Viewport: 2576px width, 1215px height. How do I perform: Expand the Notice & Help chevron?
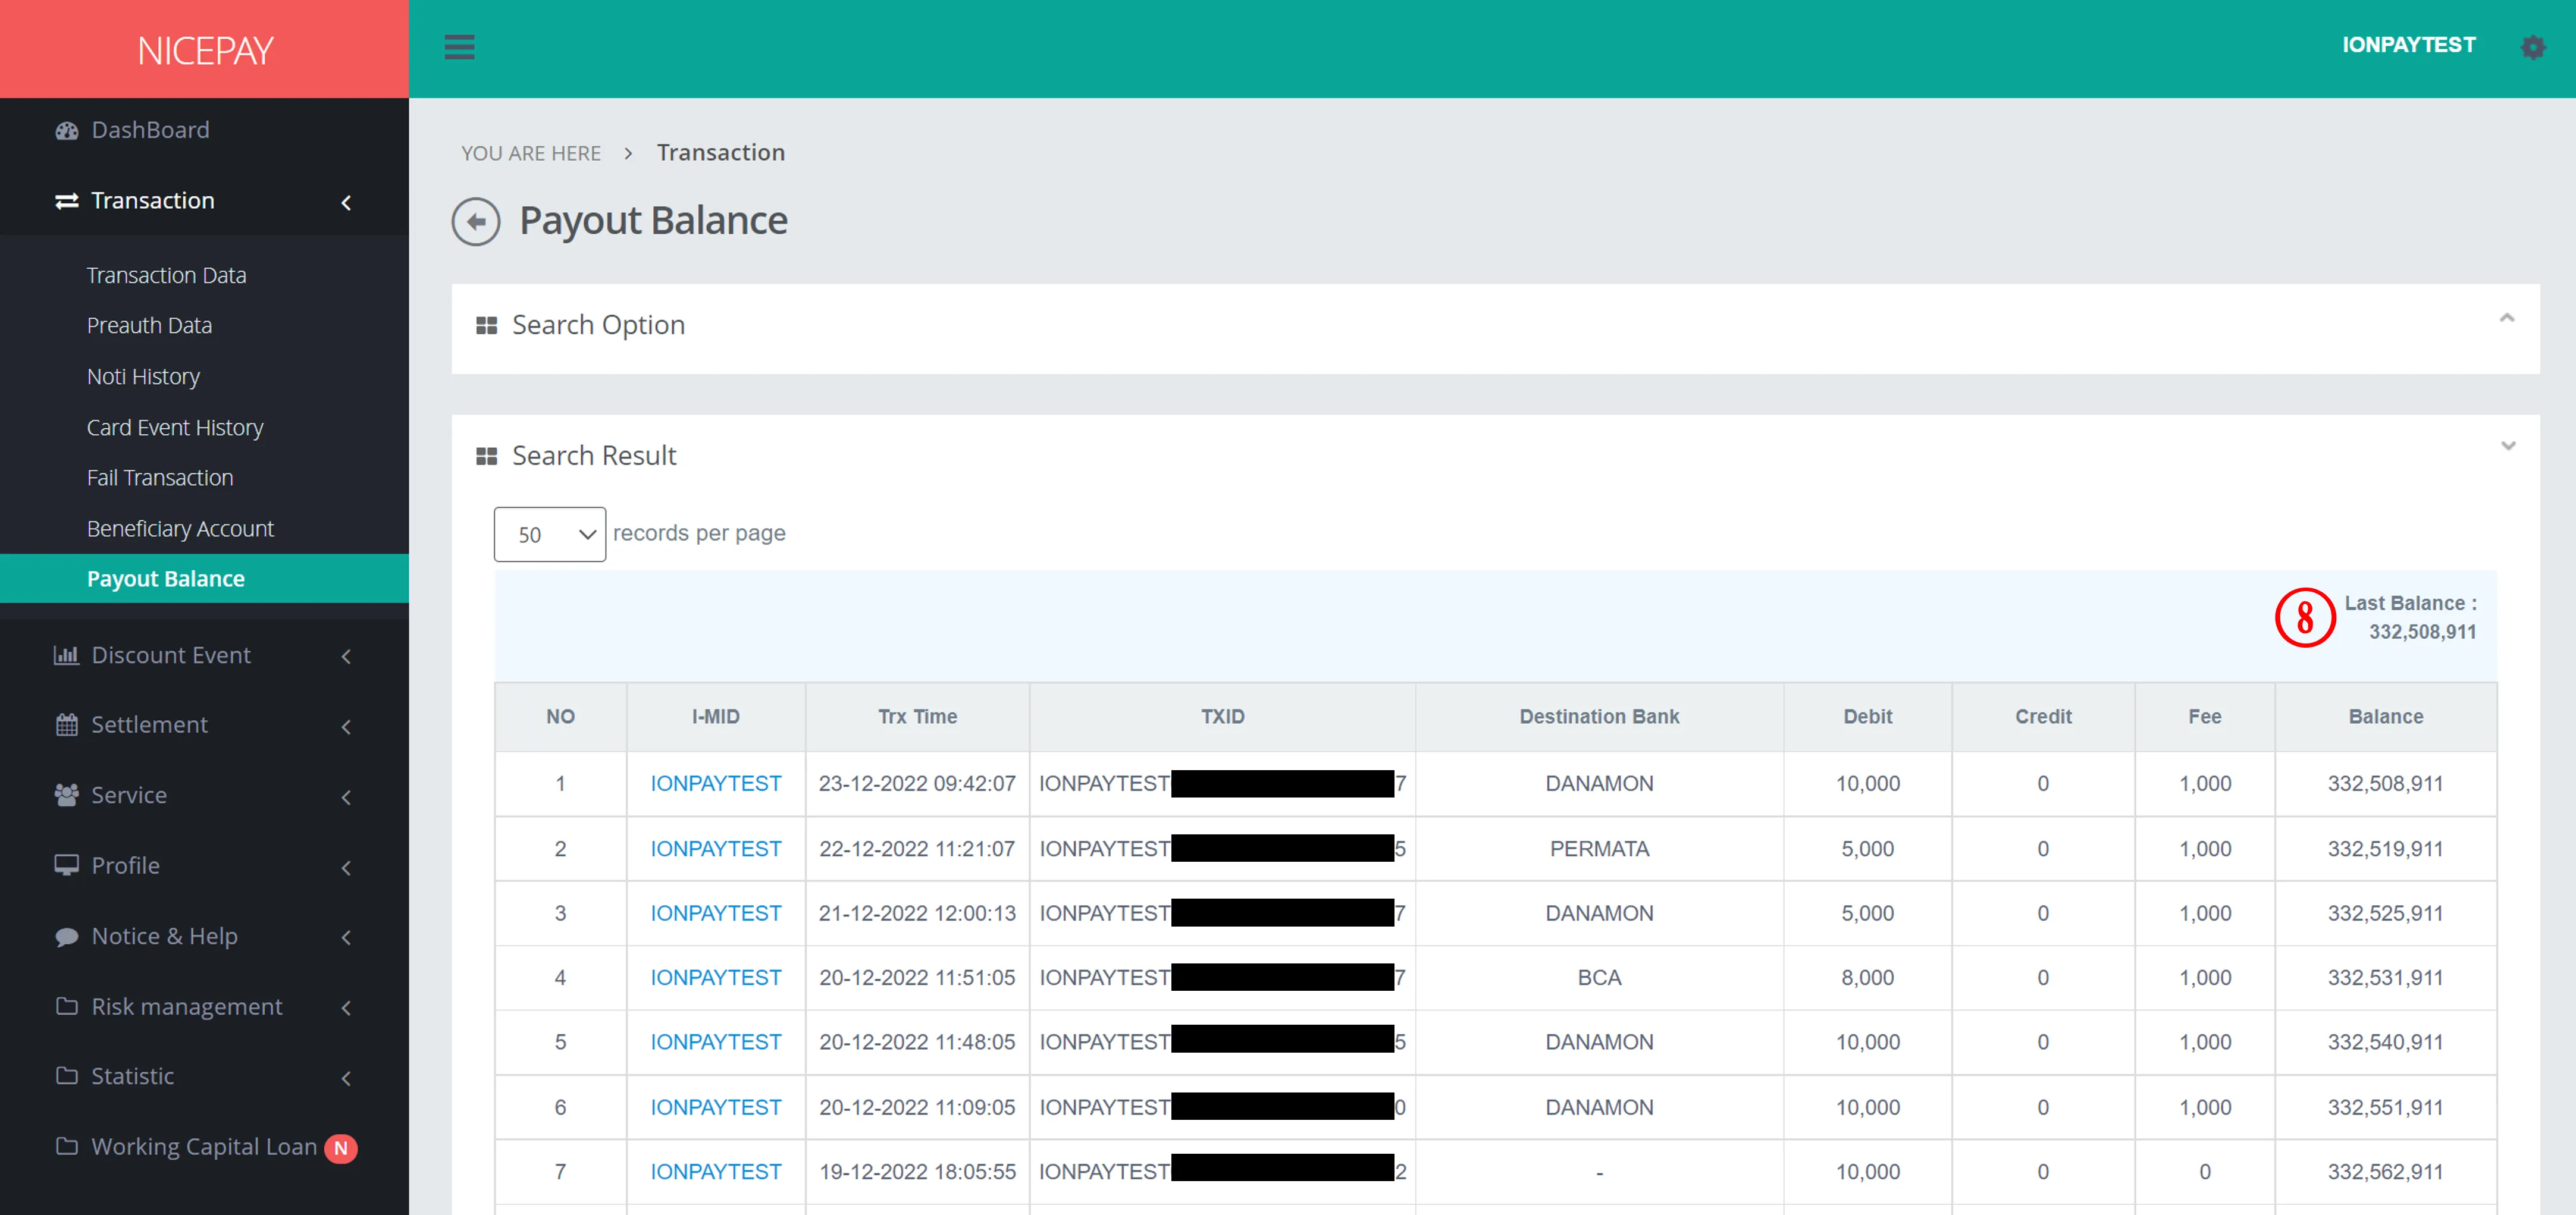pos(346,937)
